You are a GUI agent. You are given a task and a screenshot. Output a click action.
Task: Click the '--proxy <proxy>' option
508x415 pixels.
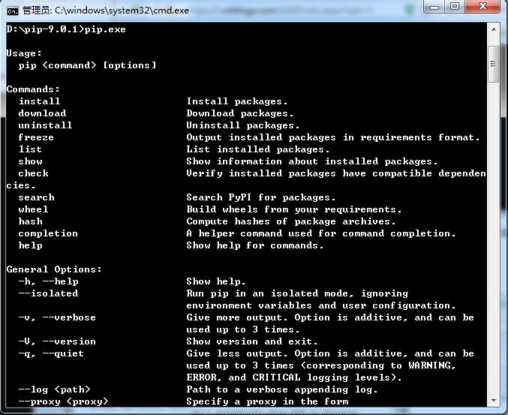point(63,401)
